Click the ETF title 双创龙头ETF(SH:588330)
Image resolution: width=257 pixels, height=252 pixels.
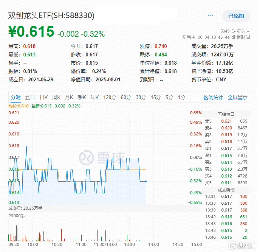pos(51,16)
